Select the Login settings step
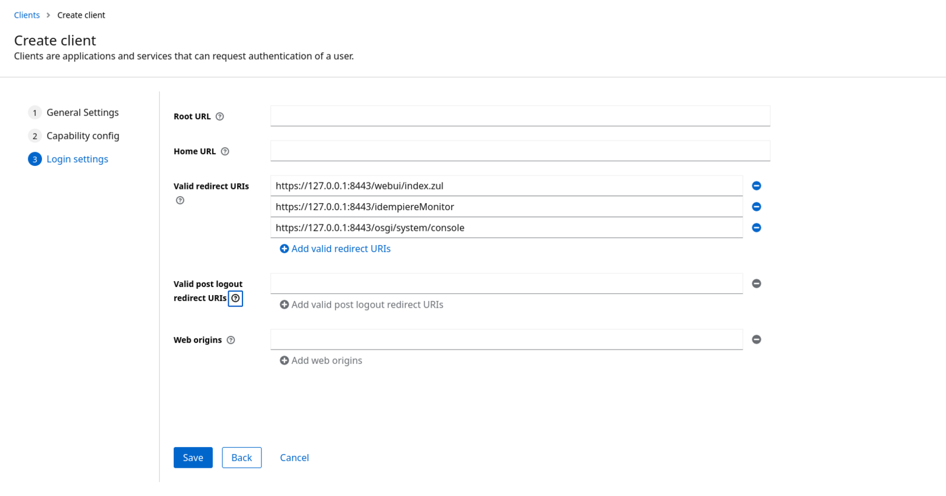946x496 pixels. (77, 159)
